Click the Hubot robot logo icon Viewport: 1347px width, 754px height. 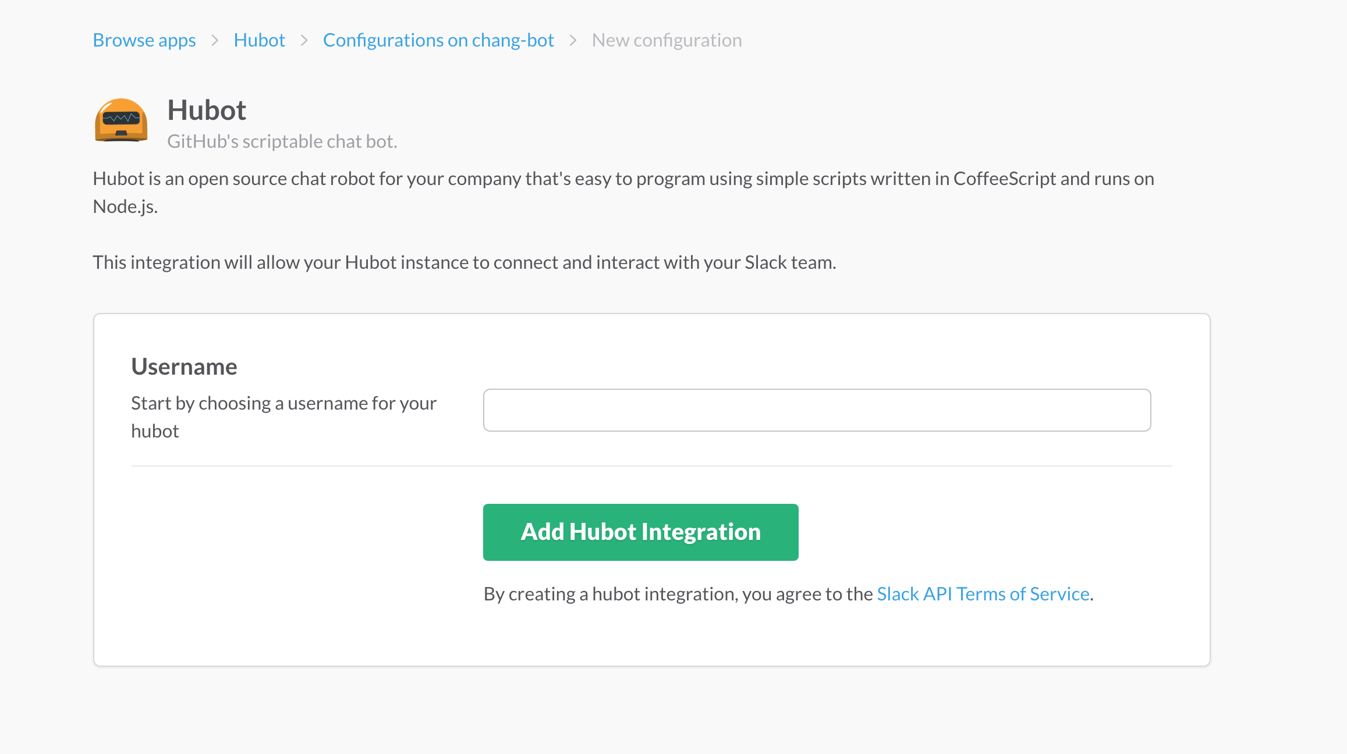[x=121, y=120]
